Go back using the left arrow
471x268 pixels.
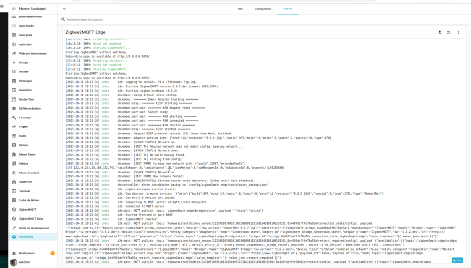64,9
